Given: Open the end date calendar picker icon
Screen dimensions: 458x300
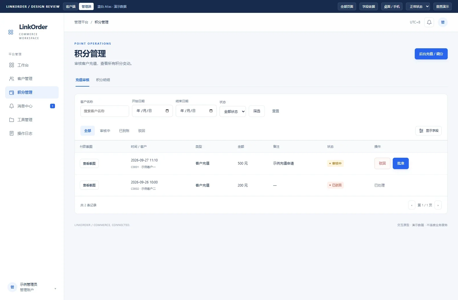Looking at the screenshot, I should tap(211, 111).
